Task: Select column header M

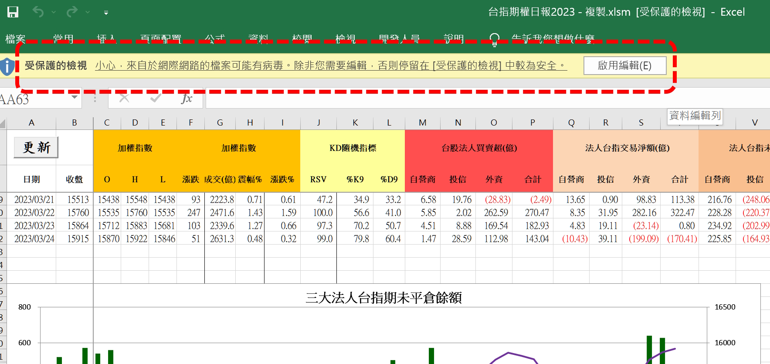Action: click(423, 123)
